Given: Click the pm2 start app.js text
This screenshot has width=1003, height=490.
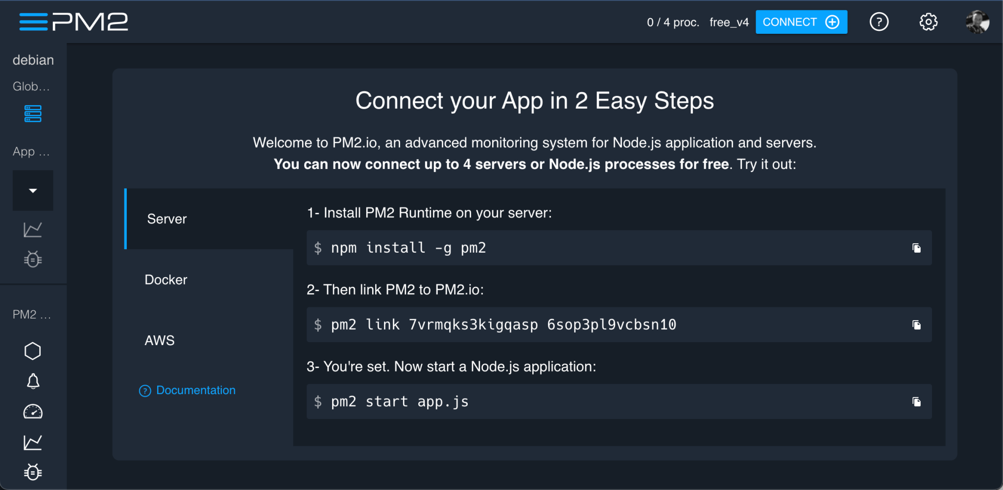Looking at the screenshot, I should [400, 401].
